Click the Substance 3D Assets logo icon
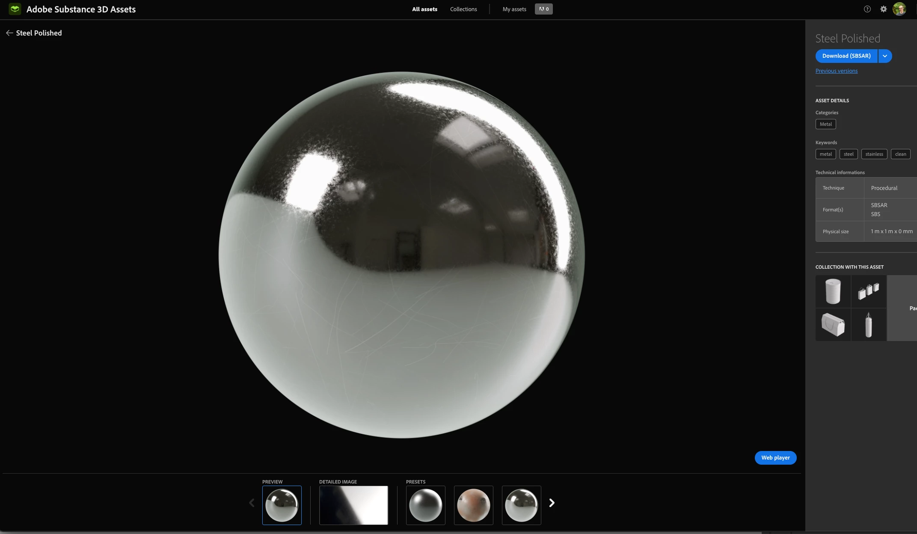 coord(15,9)
